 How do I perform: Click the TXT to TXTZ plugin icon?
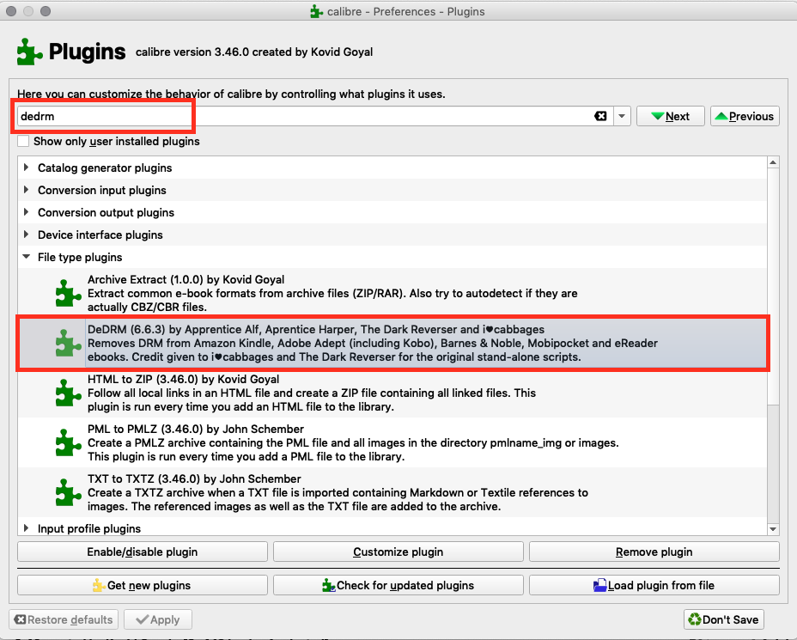coord(68,492)
